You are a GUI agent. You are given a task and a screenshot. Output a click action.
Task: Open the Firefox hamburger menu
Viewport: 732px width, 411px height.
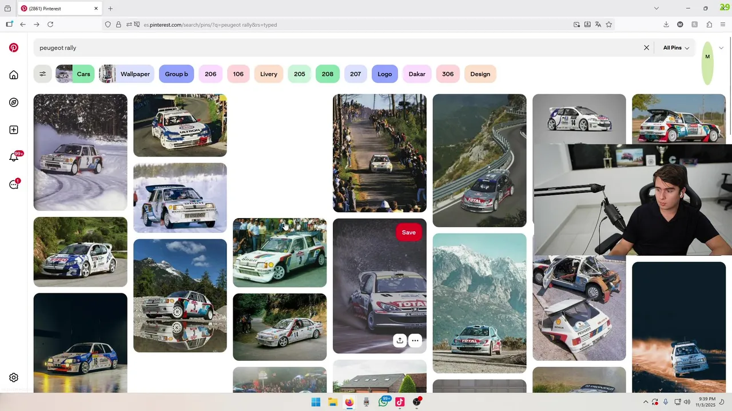[723, 25]
